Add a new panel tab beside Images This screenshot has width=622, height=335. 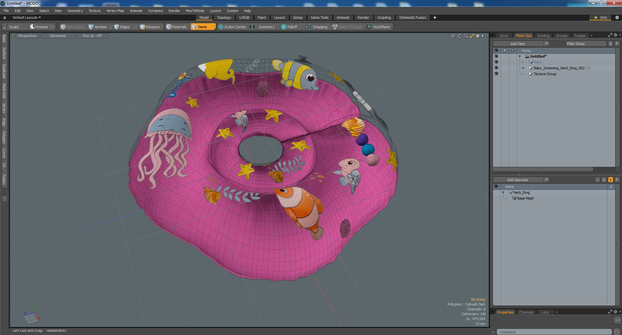592,36
